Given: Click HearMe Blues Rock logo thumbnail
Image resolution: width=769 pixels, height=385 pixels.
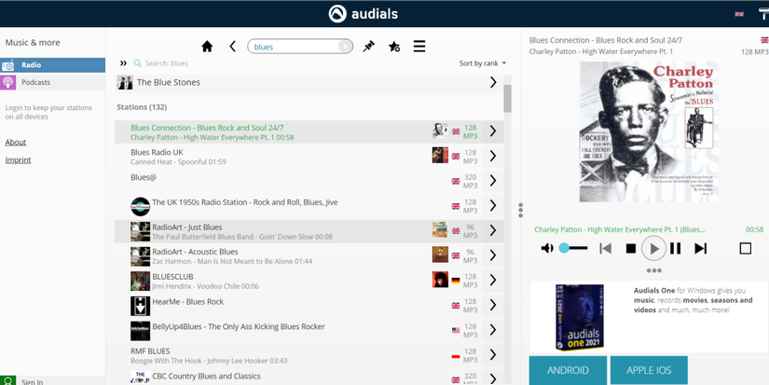Looking at the screenshot, I should click(x=140, y=306).
